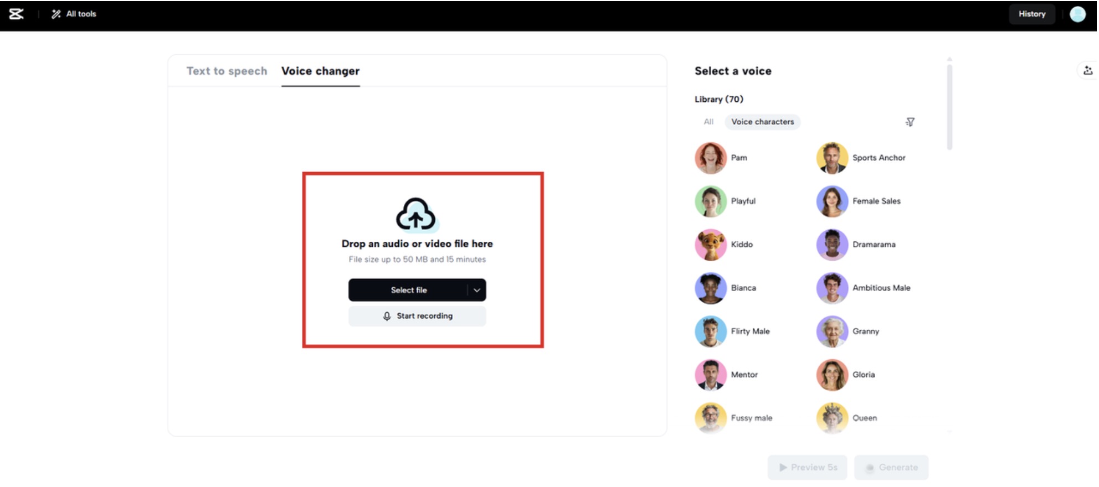Start recording with the microphone button
Image resolution: width=1099 pixels, height=487 pixels.
point(417,316)
